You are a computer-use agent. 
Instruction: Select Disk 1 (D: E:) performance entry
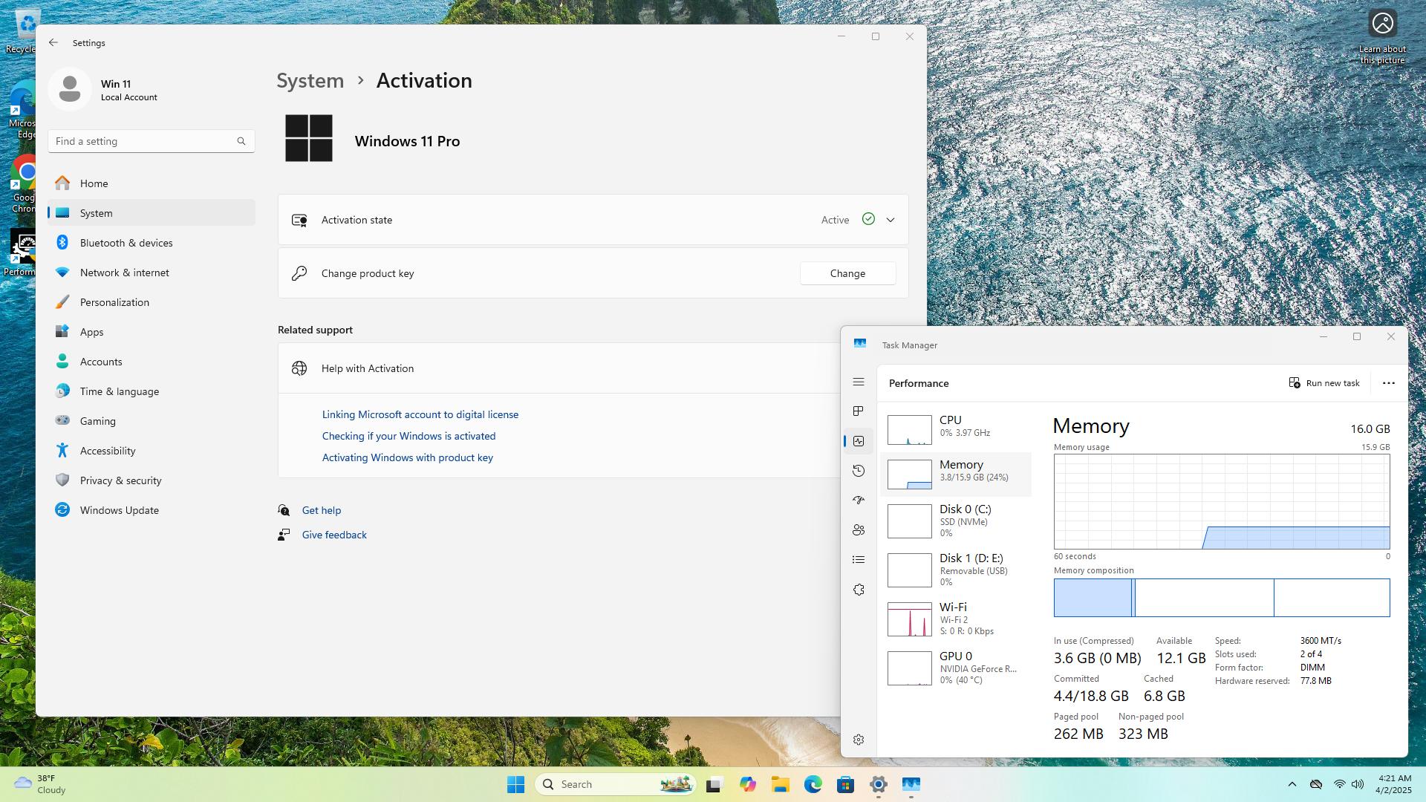pyautogui.click(x=956, y=570)
